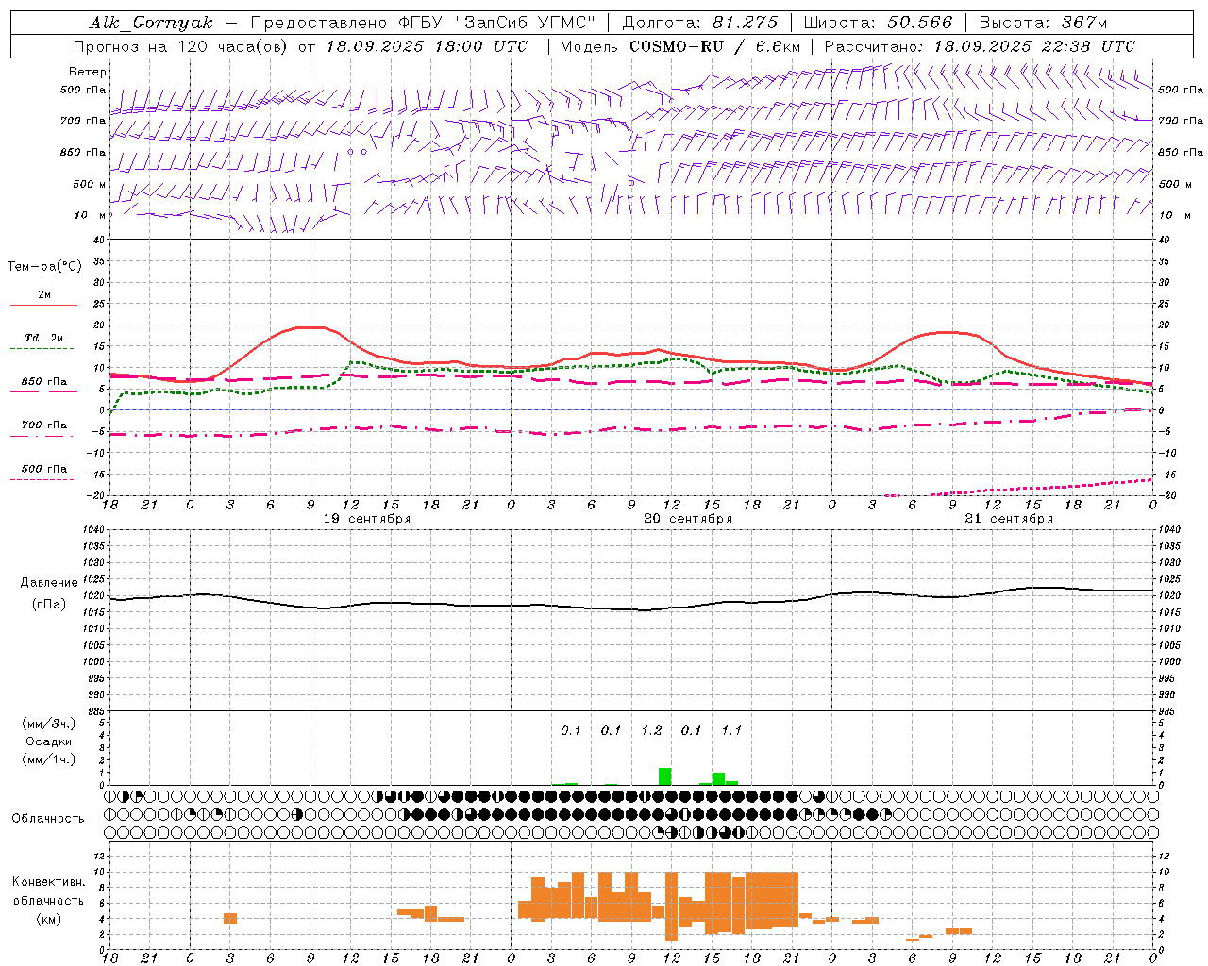Click 'Прогноз на 120 часа(ов)' forecast text
The width and height of the screenshot is (1208, 966).
(x=183, y=46)
